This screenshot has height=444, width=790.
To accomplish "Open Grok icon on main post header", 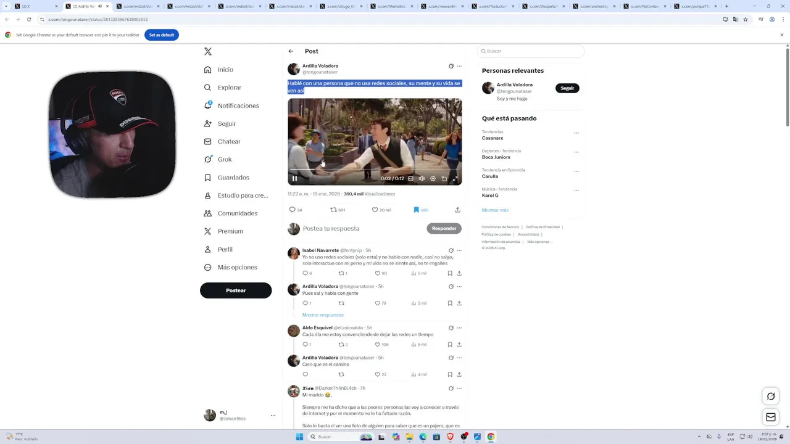I will click(x=451, y=66).
